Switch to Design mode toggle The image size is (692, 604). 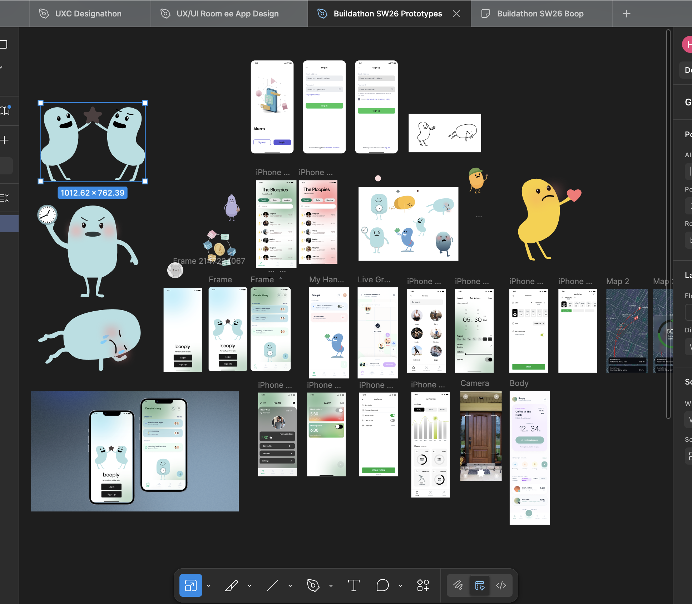click(479, 585)
